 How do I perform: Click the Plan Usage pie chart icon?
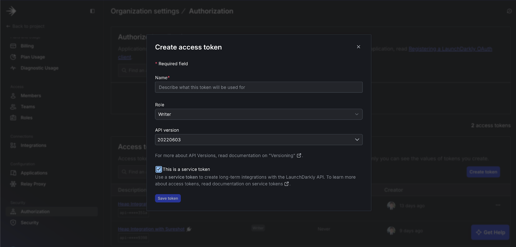click(x=13, y=57)
